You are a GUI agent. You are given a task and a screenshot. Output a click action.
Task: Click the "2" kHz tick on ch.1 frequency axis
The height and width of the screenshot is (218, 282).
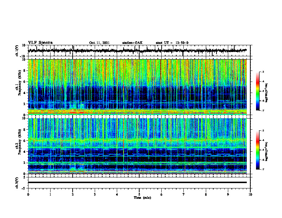(x=25, y=104)
